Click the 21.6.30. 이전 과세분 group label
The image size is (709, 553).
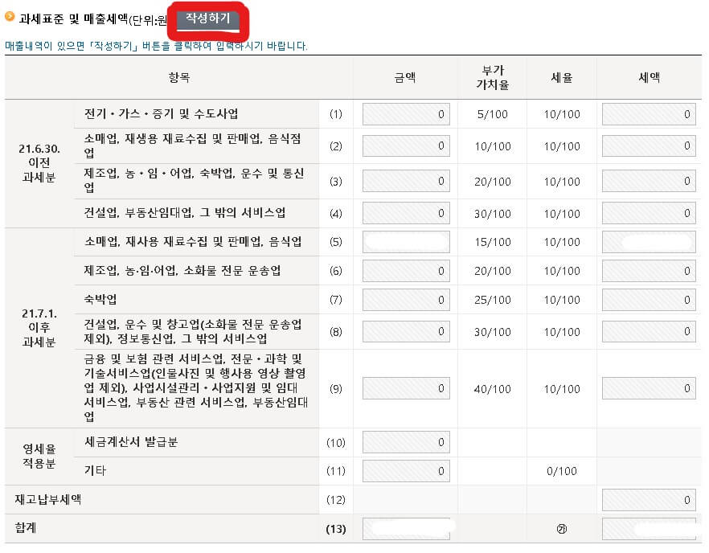click(39, 163)
